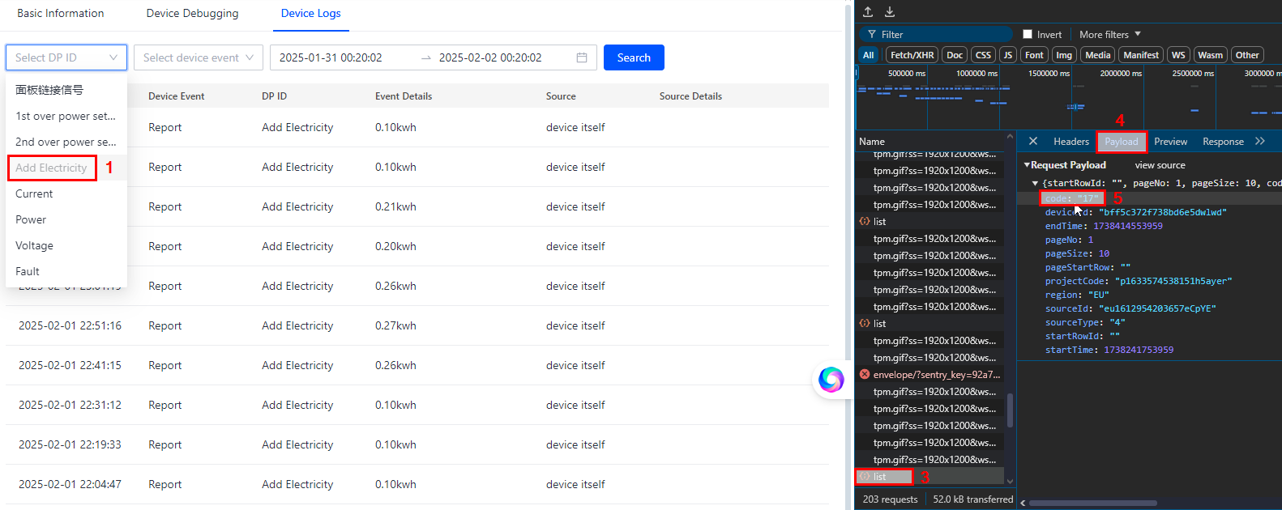The image size is (1282, 510).
Task: Filter requests by WS
Action: click(x=1178, y=55)
